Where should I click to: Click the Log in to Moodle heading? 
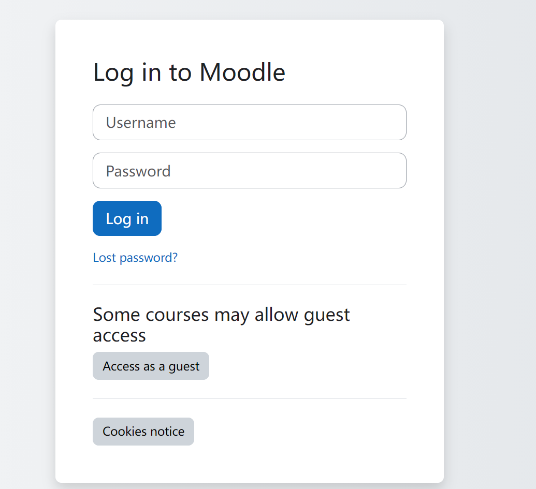tap(189, 72)
